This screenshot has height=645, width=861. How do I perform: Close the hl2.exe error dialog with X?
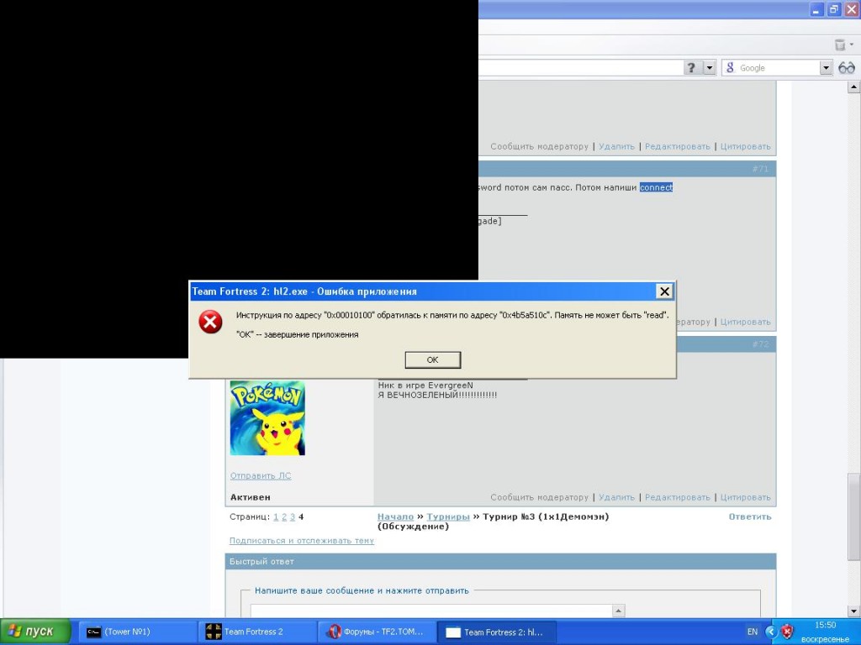coord(664,291)
